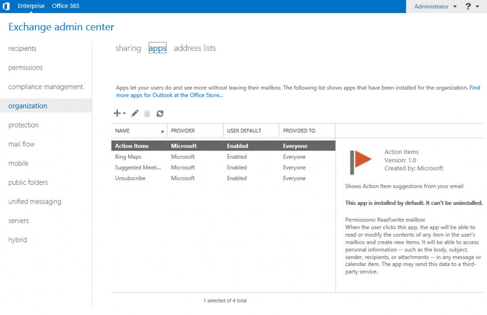Expand the help dropdown arrow

477,6
